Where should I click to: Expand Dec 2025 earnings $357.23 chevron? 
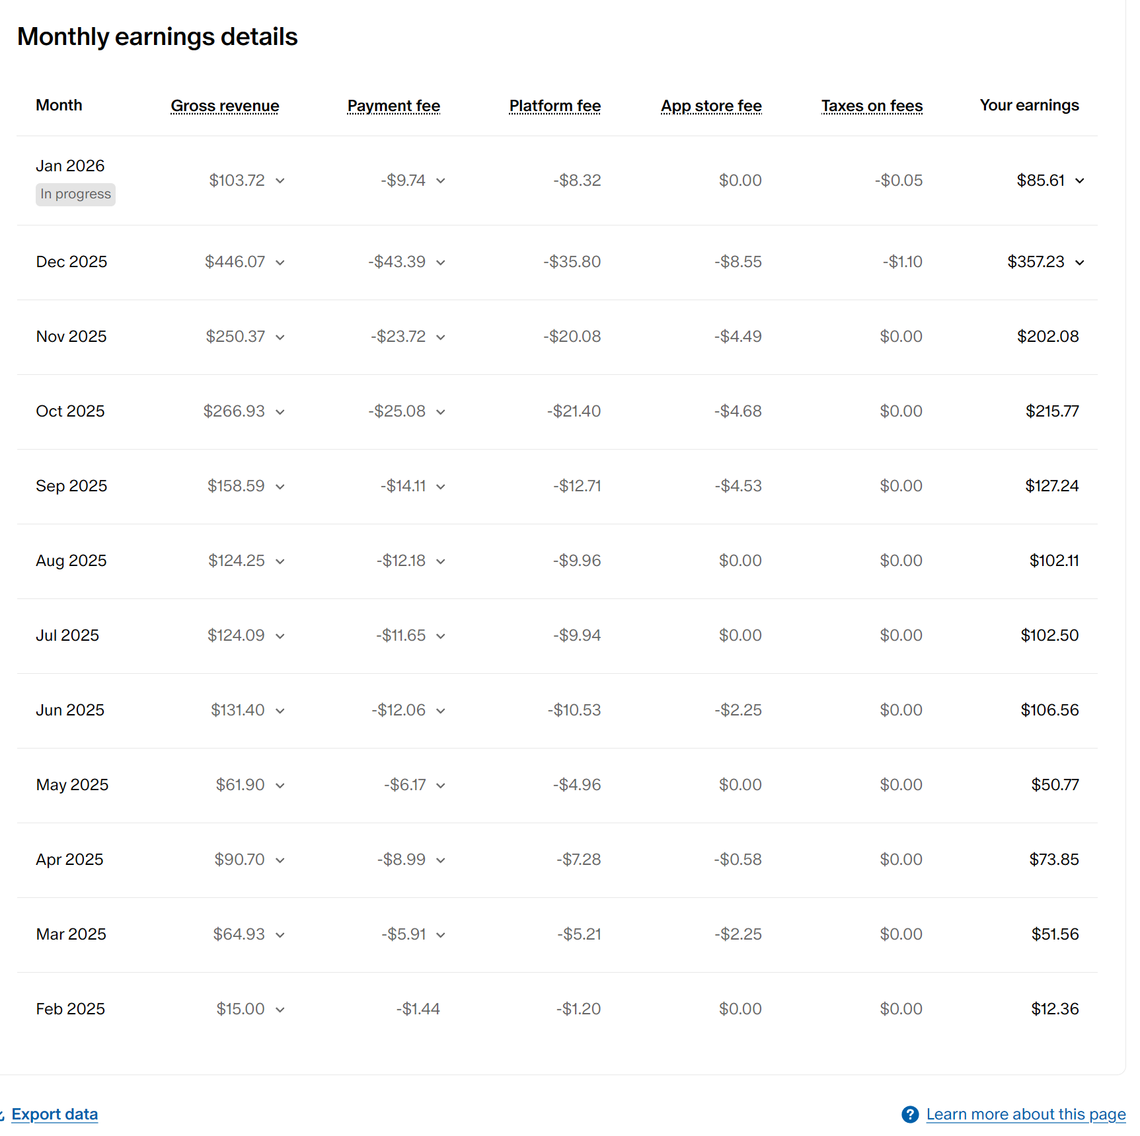pyautogui.click(x=1080, y=263)
